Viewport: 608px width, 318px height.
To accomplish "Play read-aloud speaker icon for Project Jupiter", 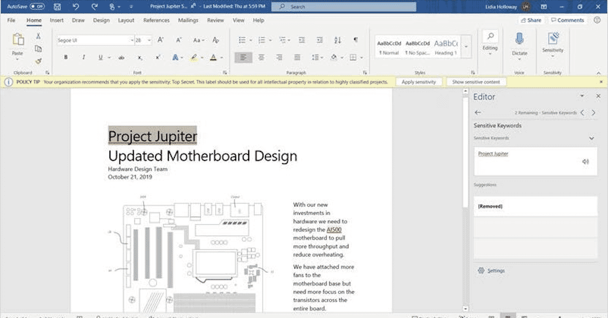I will (x=586, y=162).
